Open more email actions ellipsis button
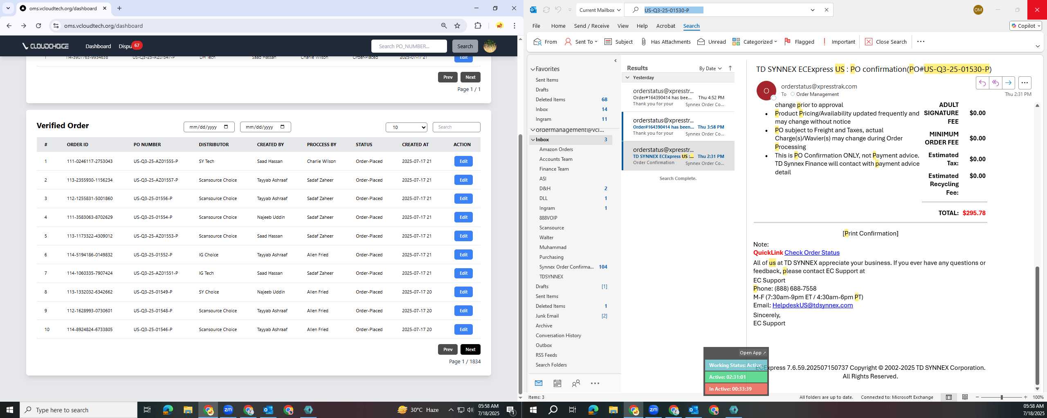1047x418 pixels. click(x=1025, y=83)
